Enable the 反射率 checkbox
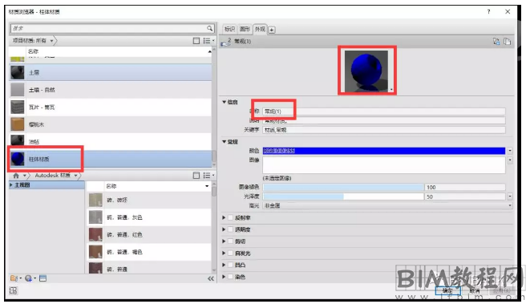Image resolution: width=530 pixels, height=304 pixels. [231, 217]
